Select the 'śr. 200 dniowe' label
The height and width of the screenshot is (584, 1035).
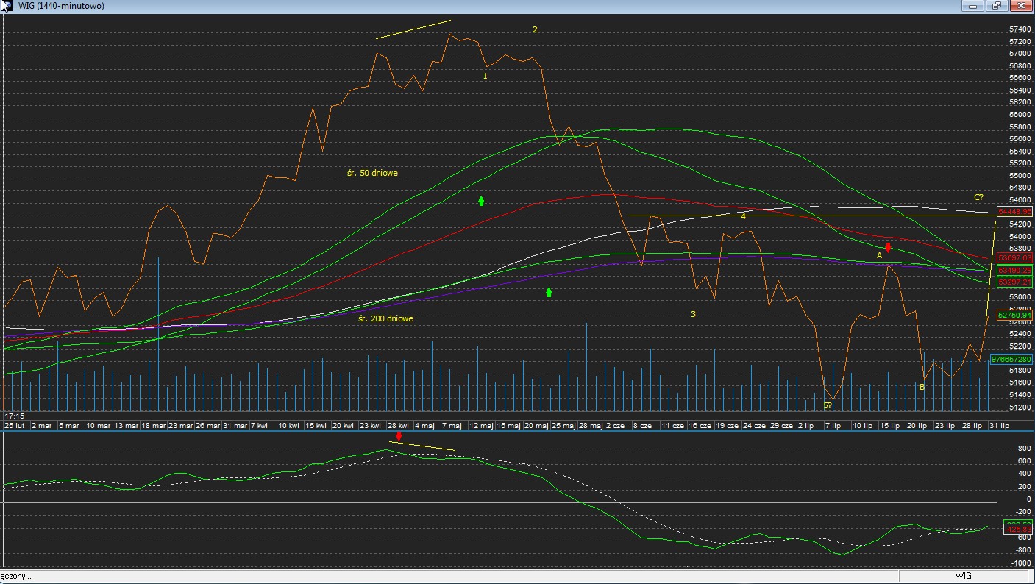385,318
